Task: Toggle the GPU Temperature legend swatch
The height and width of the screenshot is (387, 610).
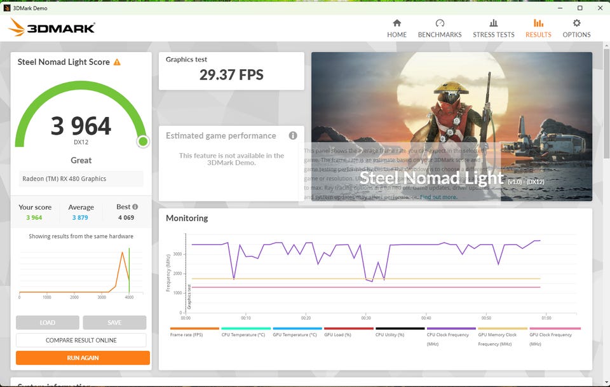Action: point(297,329)
